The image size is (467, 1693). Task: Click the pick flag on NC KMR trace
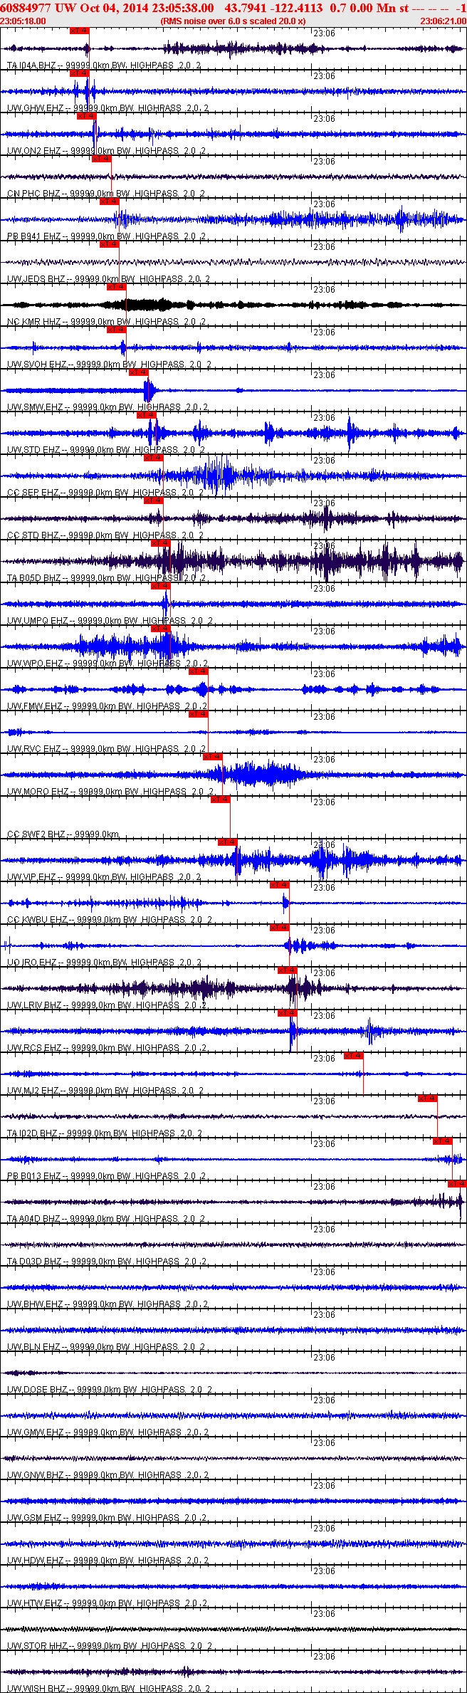click(x=117, y=287)
